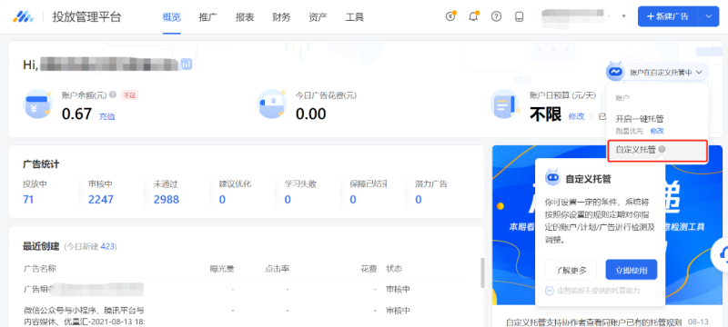
Task: Click the 花费 column header
Action: 369,269
